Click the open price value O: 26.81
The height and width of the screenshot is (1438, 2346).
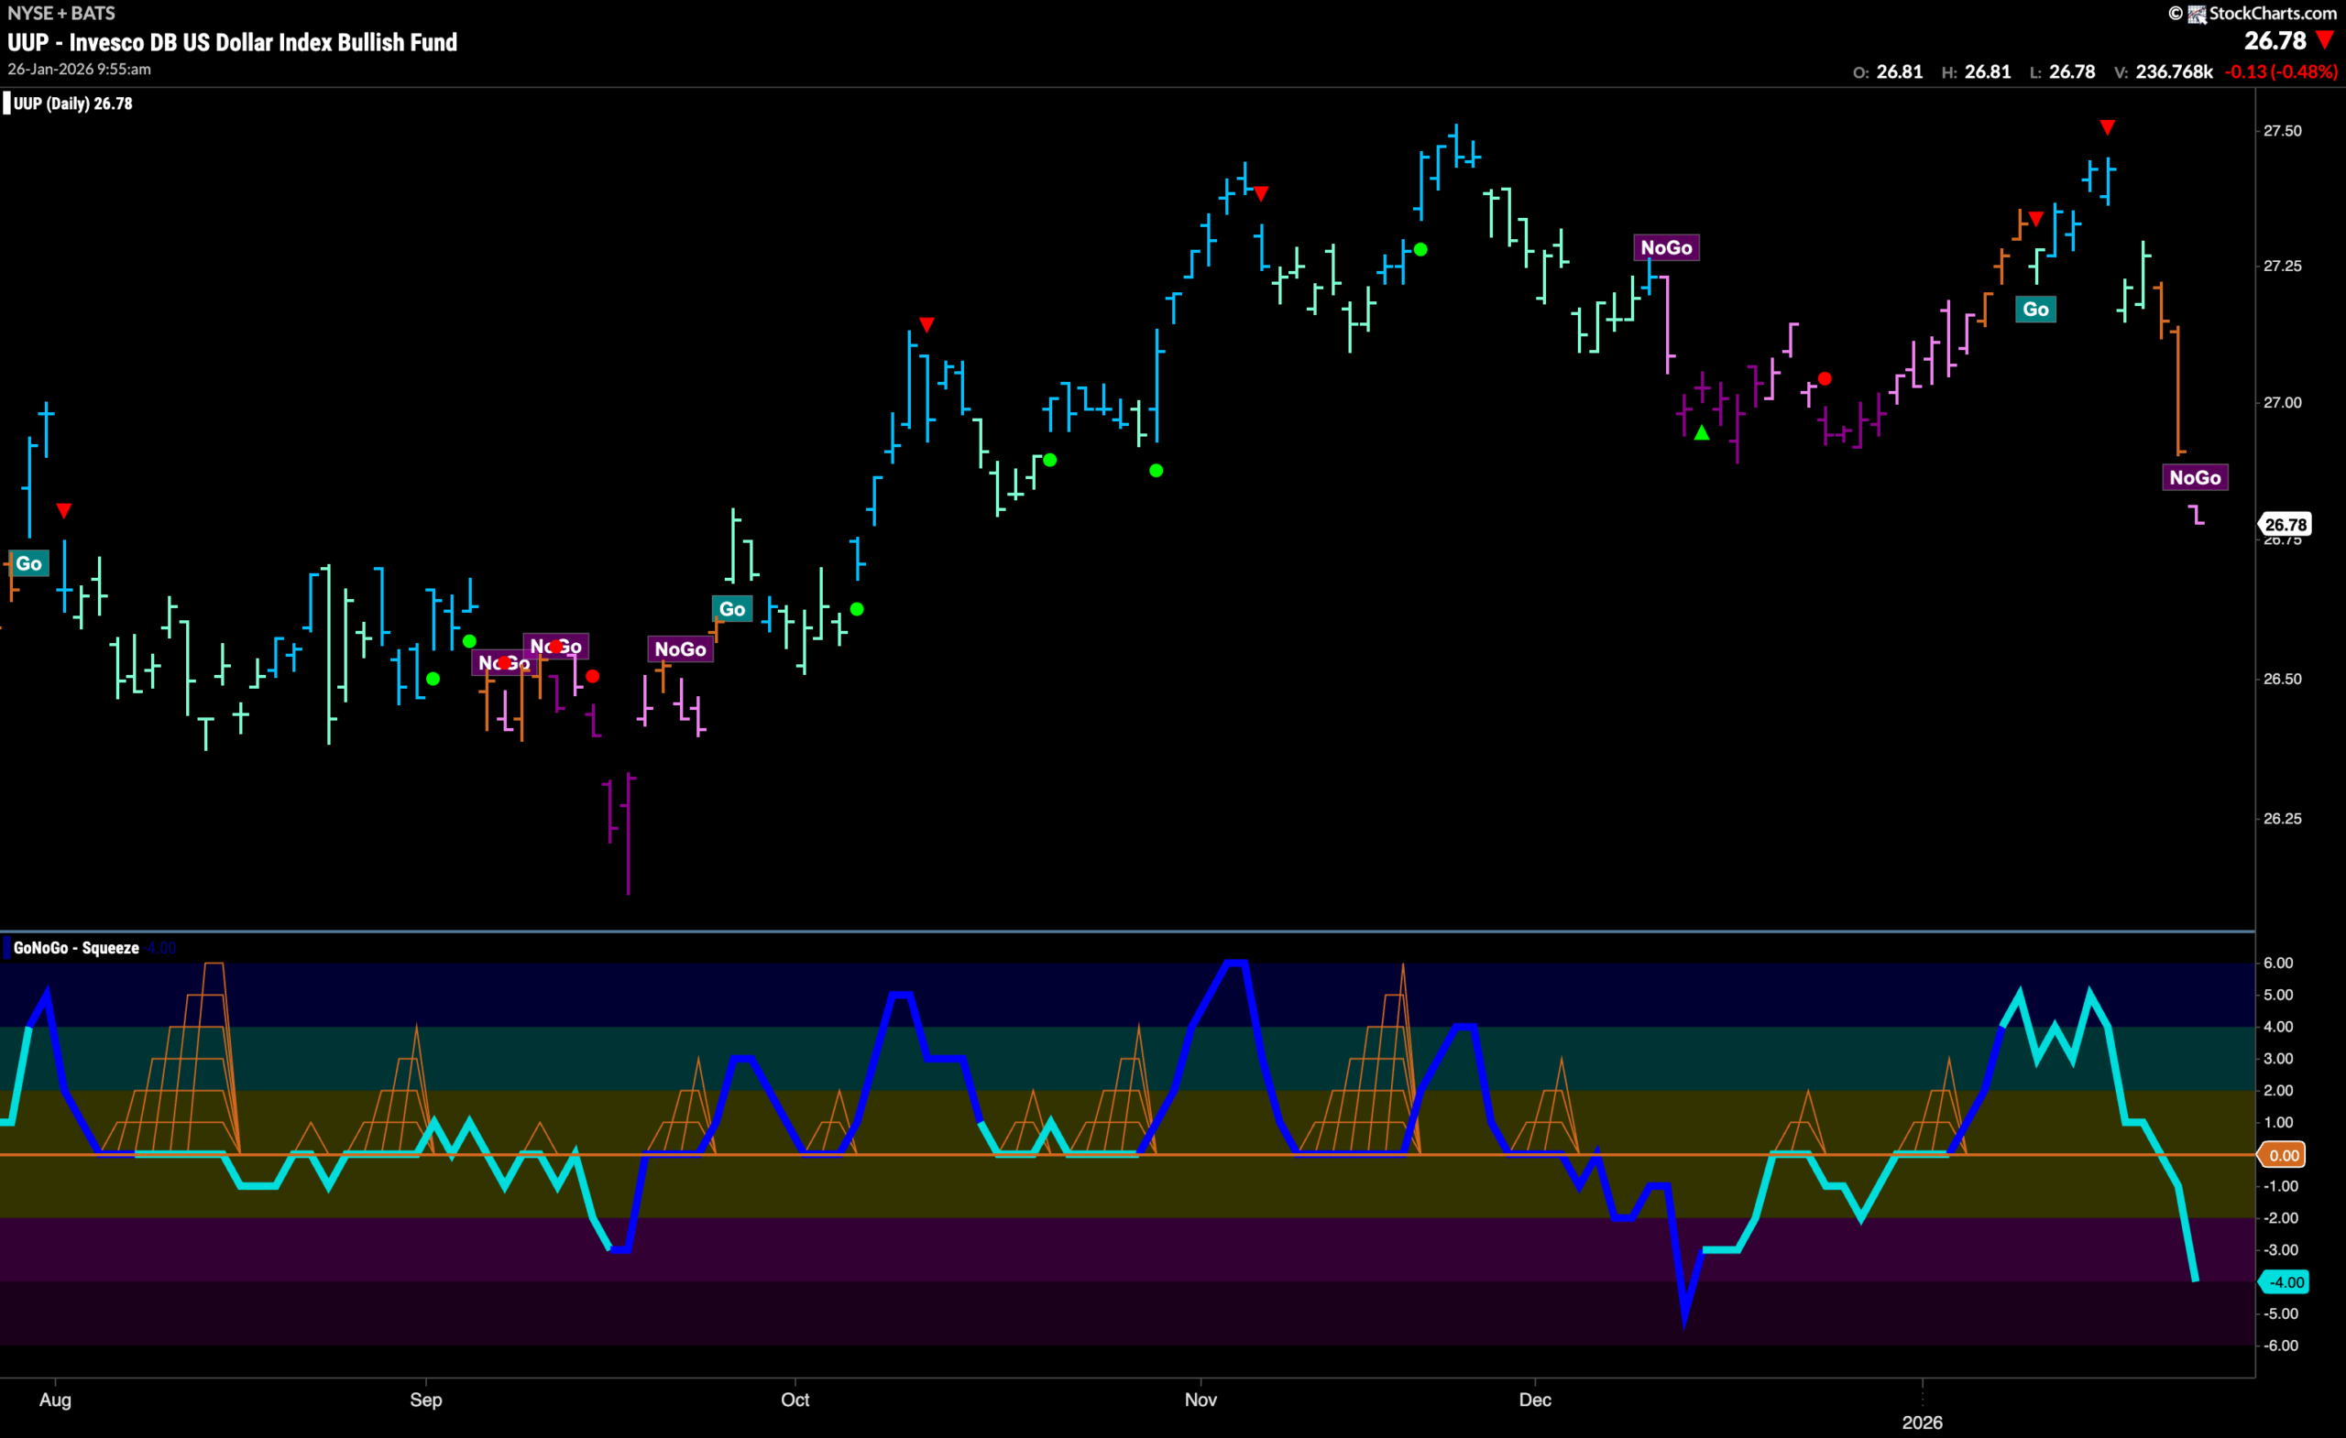[1888, 71]
